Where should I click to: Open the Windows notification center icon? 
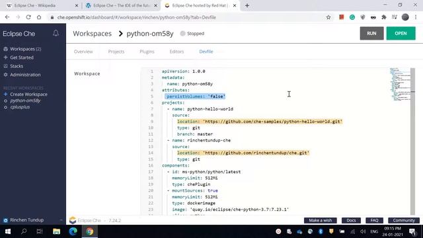[x=412, y=231]
